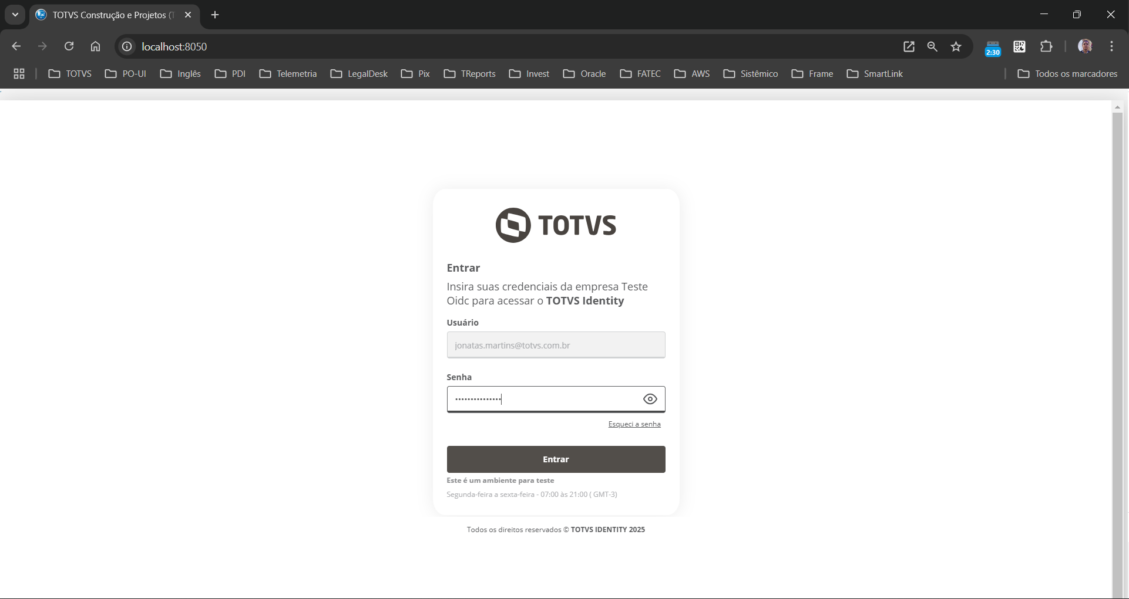Screen dimensions: 1129x599
Task: Click the Entrar login button
Action: [556, 459]
